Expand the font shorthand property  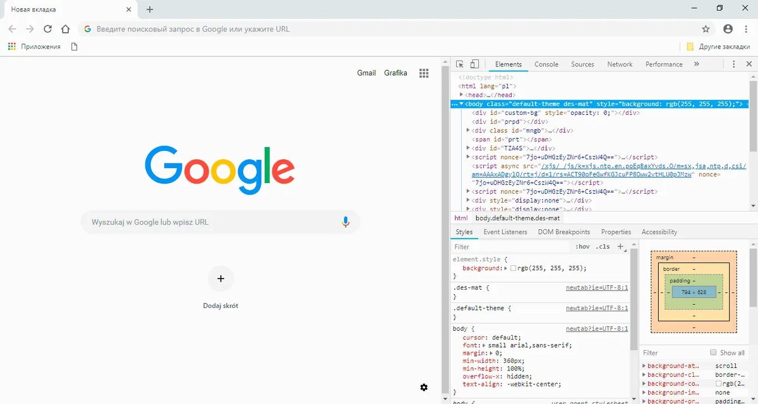[x=484, y=345]
